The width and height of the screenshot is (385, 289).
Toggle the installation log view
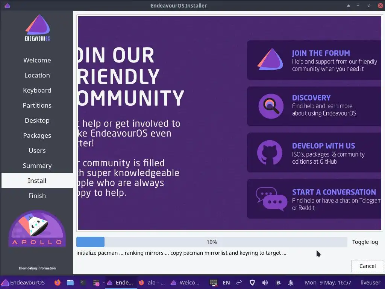tap(365, 242)
